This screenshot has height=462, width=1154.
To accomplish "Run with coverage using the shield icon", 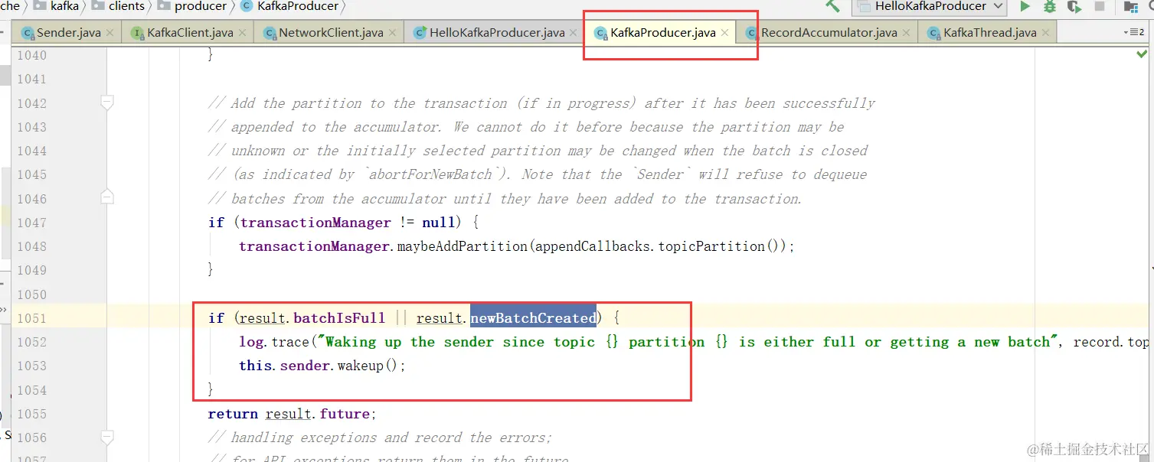I will (x=1074, y=6).
